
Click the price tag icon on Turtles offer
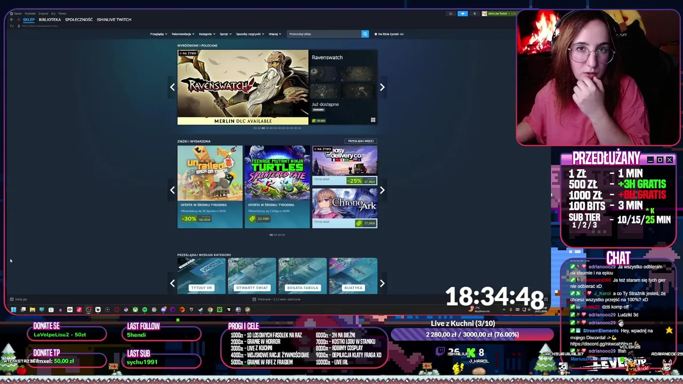252,219
